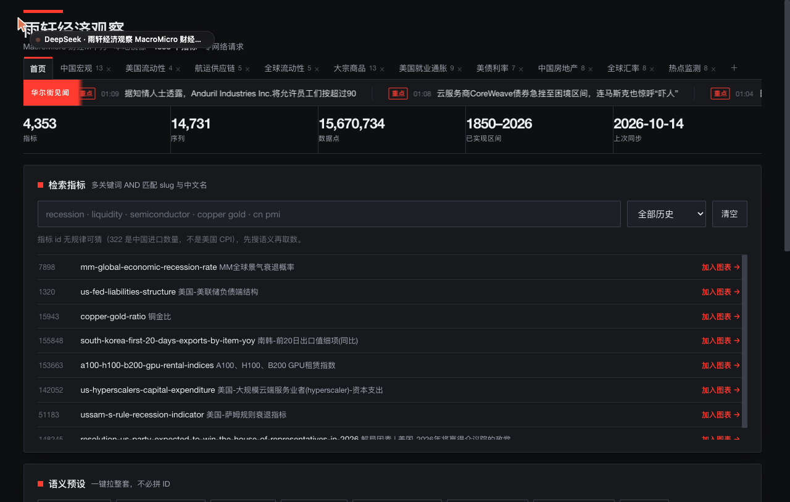Screen dimensions: 790x502
Task: Add south-korea-first-20-days-exports row to chart
Action: (721, 341)
